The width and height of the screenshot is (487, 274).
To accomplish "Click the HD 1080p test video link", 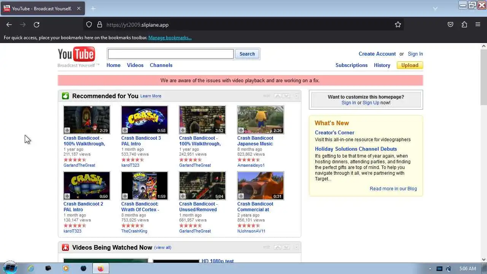I will pyautogui.click(x=218, y=261).
